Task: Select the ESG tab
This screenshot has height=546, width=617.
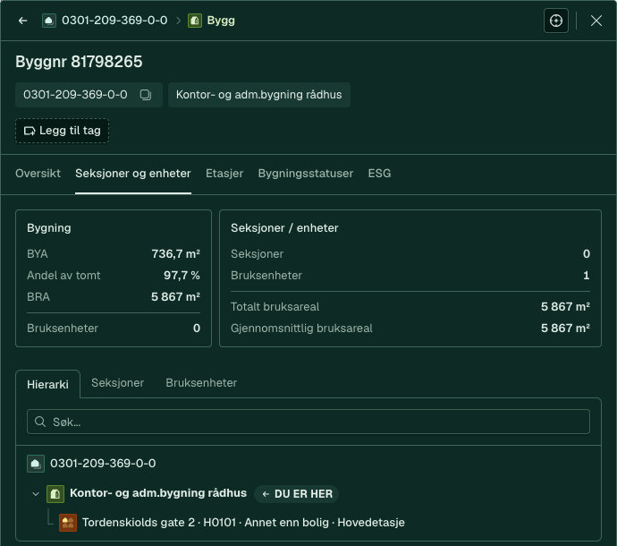Action: pos(379,174)
